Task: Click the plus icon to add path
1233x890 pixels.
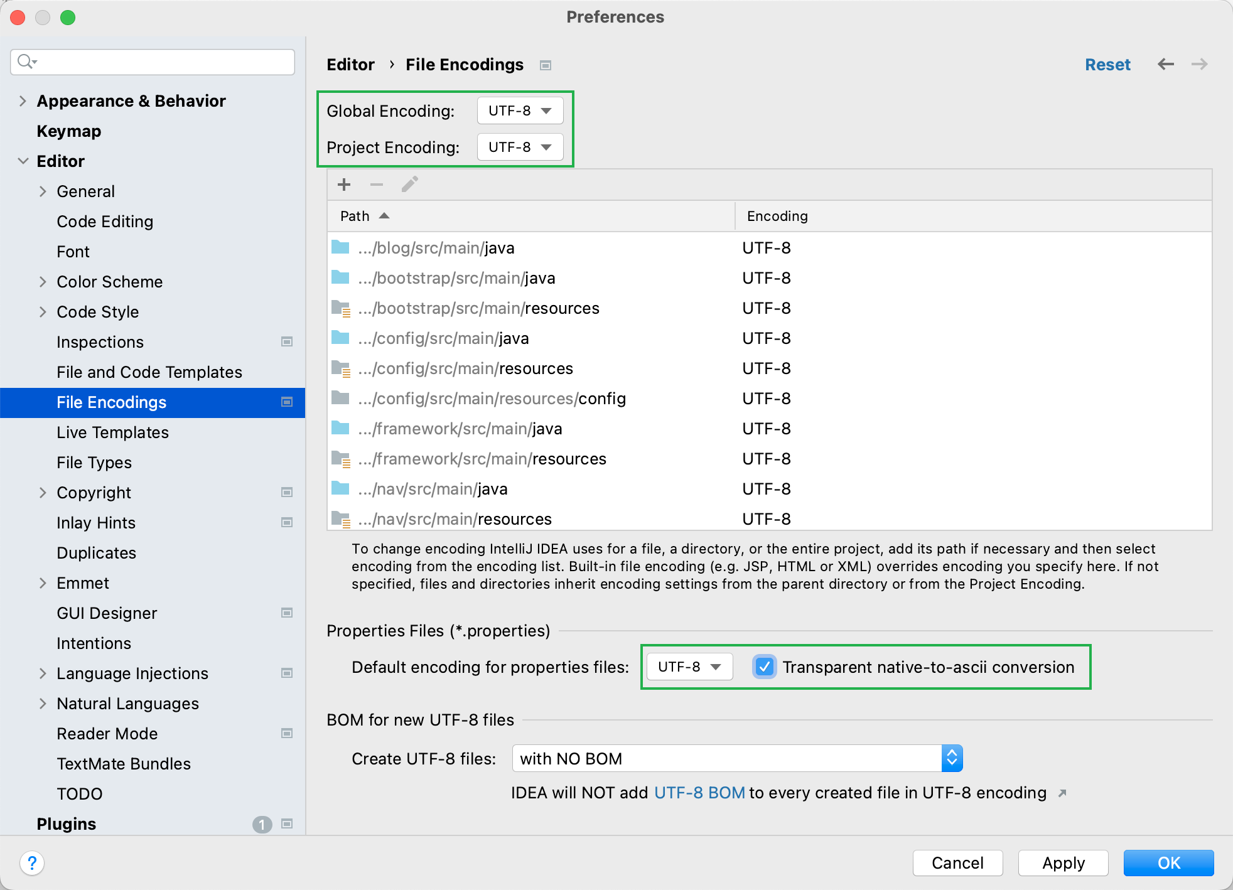Action: pos(344,185)
